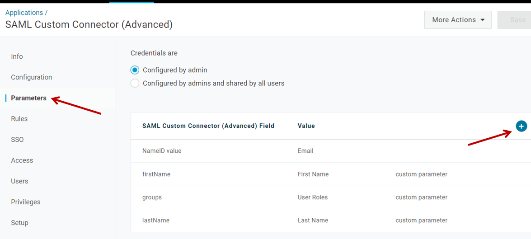Image resolution: width=531 pixels, height=239 pixels.
Task: Open the NameID value parameter row
Action: click(x=162, y=151)
